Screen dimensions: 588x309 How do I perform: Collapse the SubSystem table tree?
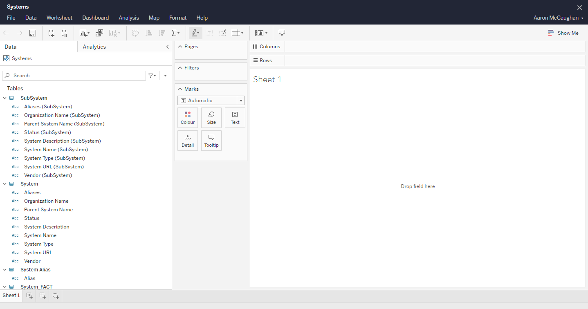[5, 98]
